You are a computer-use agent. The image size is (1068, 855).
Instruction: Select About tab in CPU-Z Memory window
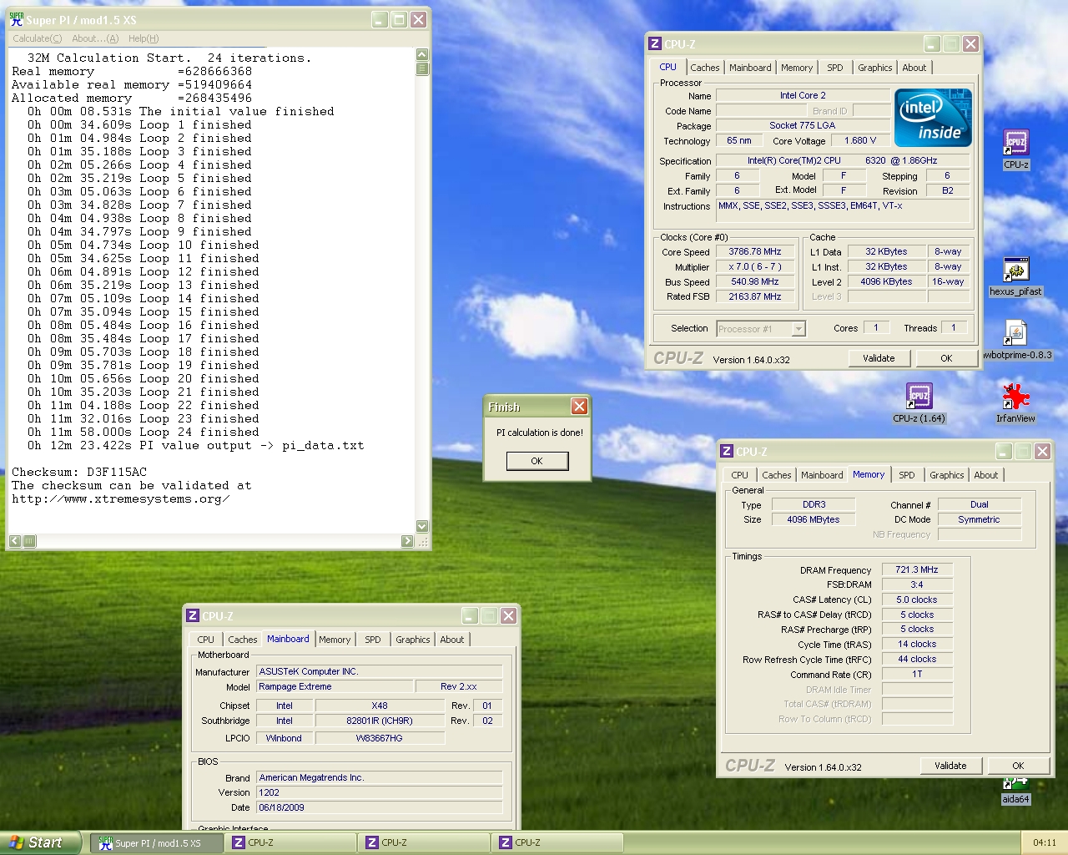point(986,476)
